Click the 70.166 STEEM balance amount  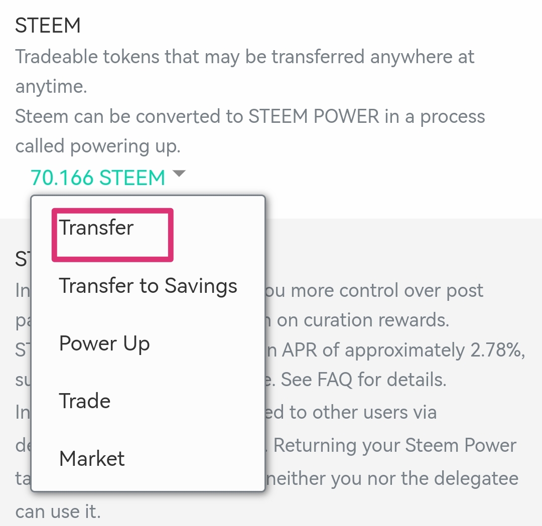point(98,178)
